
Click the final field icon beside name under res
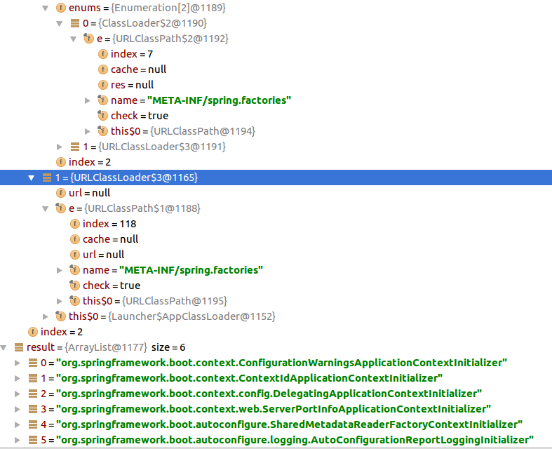pos(103,100)
